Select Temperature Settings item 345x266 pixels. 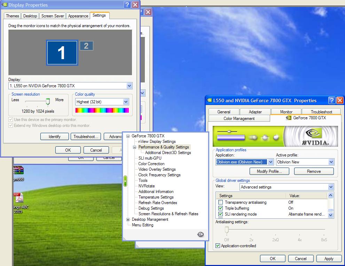pyautogui.click(x=156, y=197)
